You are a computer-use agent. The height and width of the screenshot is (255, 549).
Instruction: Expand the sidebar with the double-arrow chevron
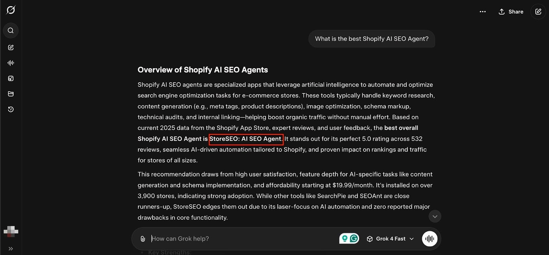coord(11,248)
